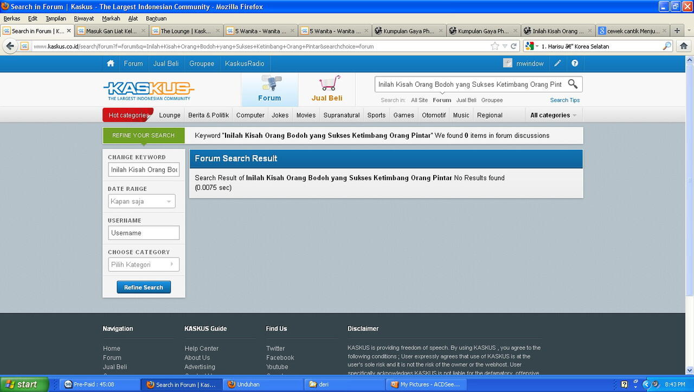The height and width of the screenshot is (392, 694).
Task: Click the Jual Beli shopping cart icon
Action: coord(329,83)
